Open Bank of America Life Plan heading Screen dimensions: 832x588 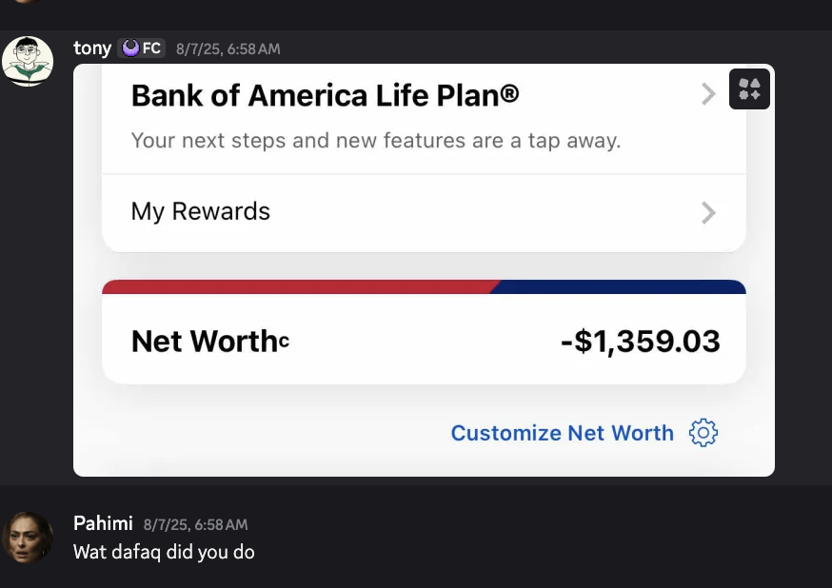point(325,95)
